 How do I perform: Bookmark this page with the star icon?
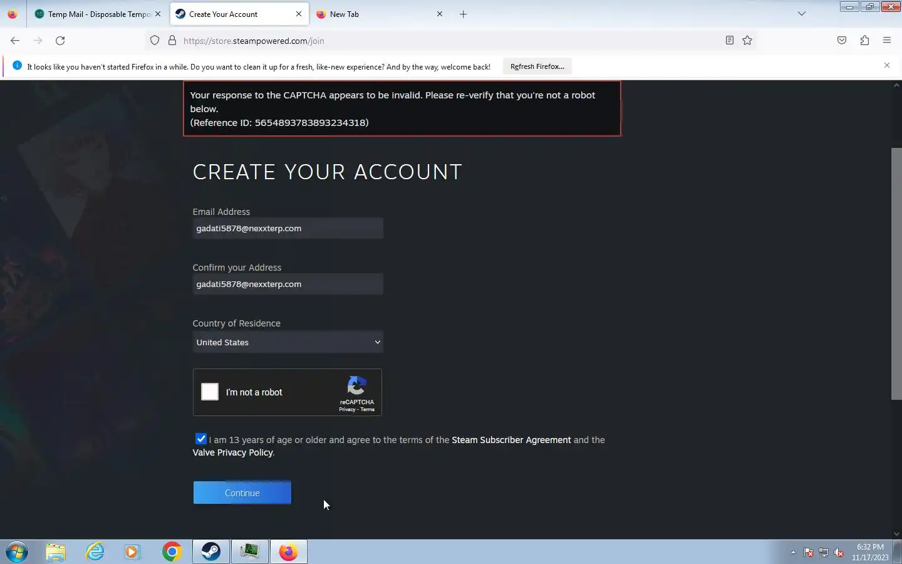(747, 41)
